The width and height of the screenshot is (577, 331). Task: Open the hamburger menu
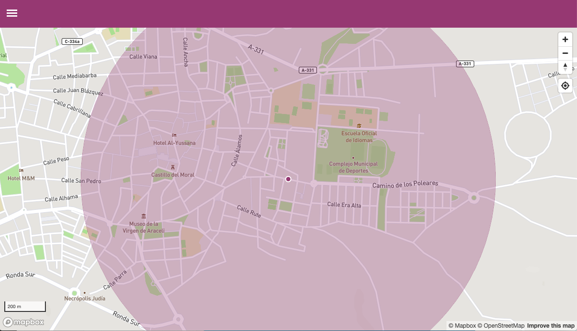click(x=12, y=13)
